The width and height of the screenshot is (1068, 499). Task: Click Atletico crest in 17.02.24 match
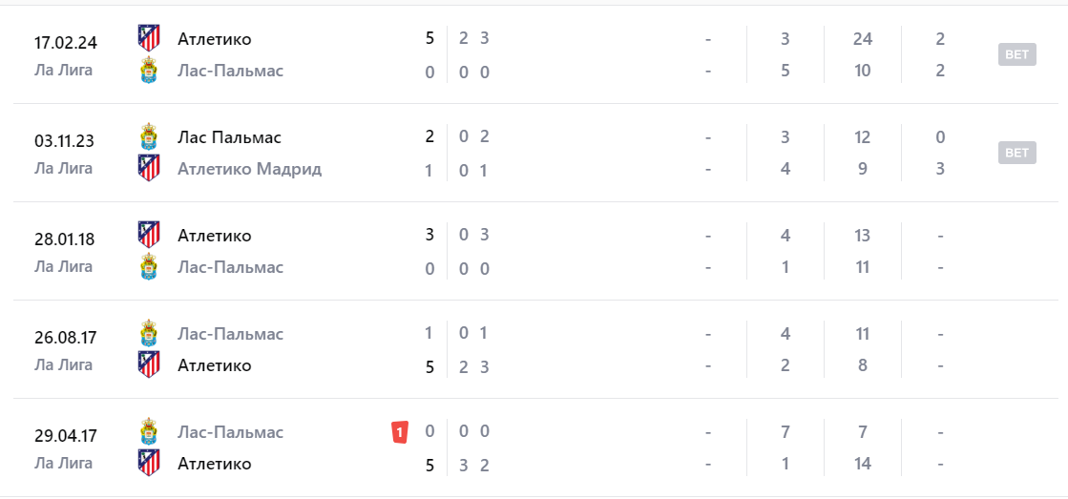148,39
